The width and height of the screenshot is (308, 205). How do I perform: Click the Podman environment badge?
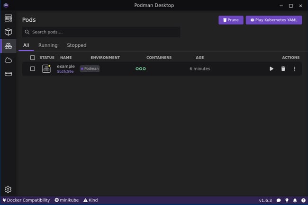tap(90, 68)
